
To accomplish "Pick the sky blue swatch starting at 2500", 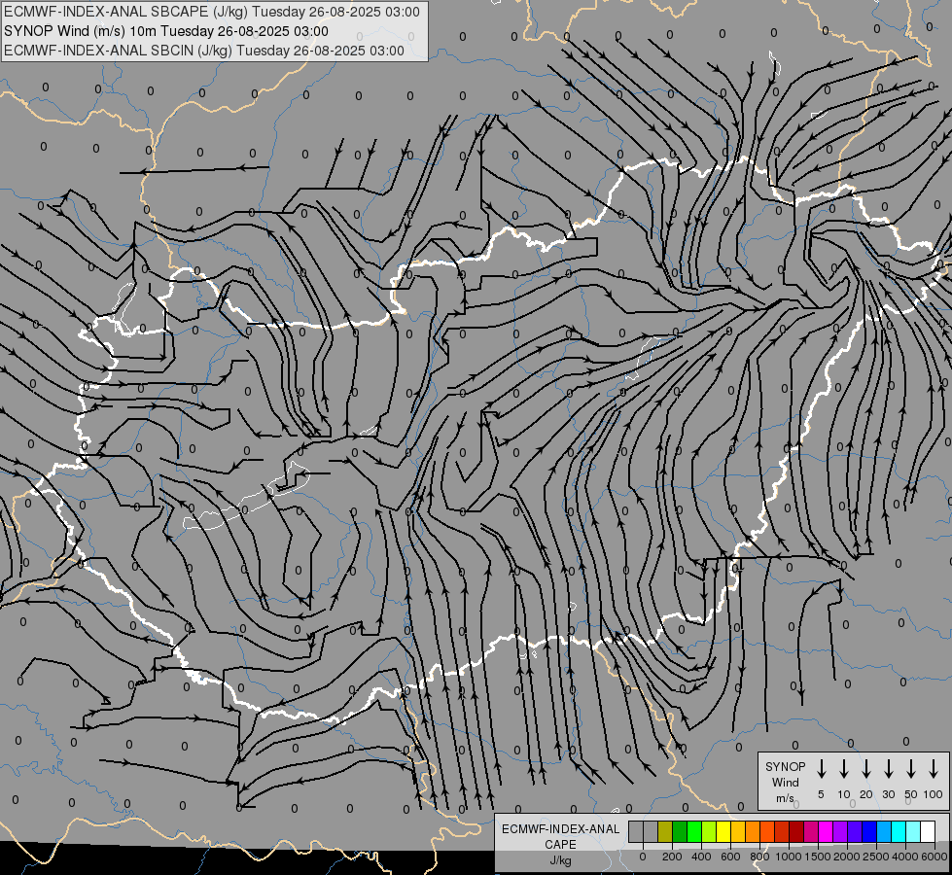I will (x=885, y=832).
